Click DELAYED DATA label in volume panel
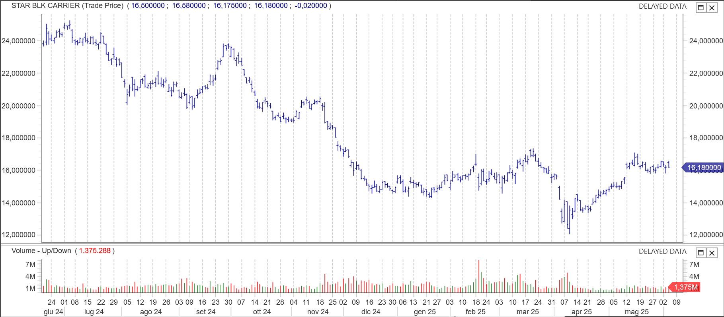724x317 pixels. click(662, 251)
